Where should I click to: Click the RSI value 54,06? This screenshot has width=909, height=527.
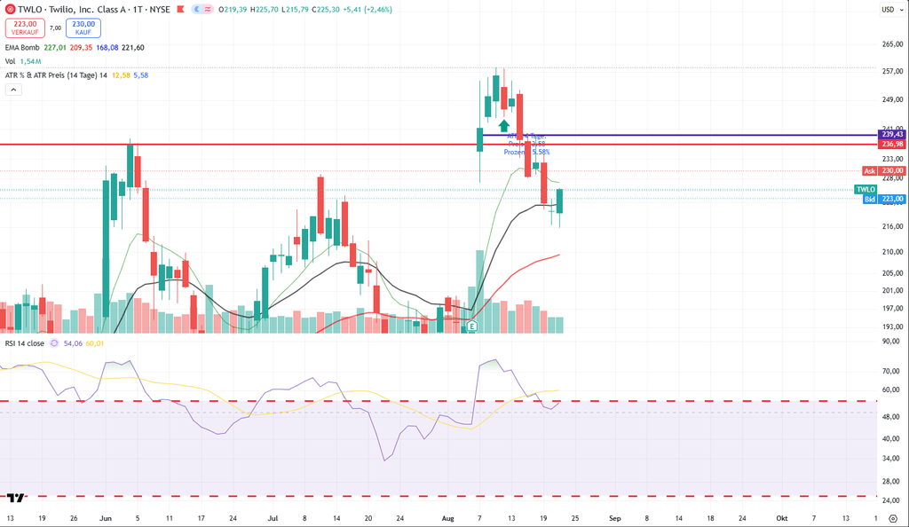point(73,343)
